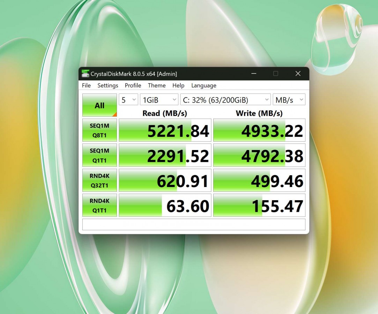Image resolution: width=378 pixels, height=314 pixels.
Task: Click the Write (MB/s) column header
Action: 259,113
